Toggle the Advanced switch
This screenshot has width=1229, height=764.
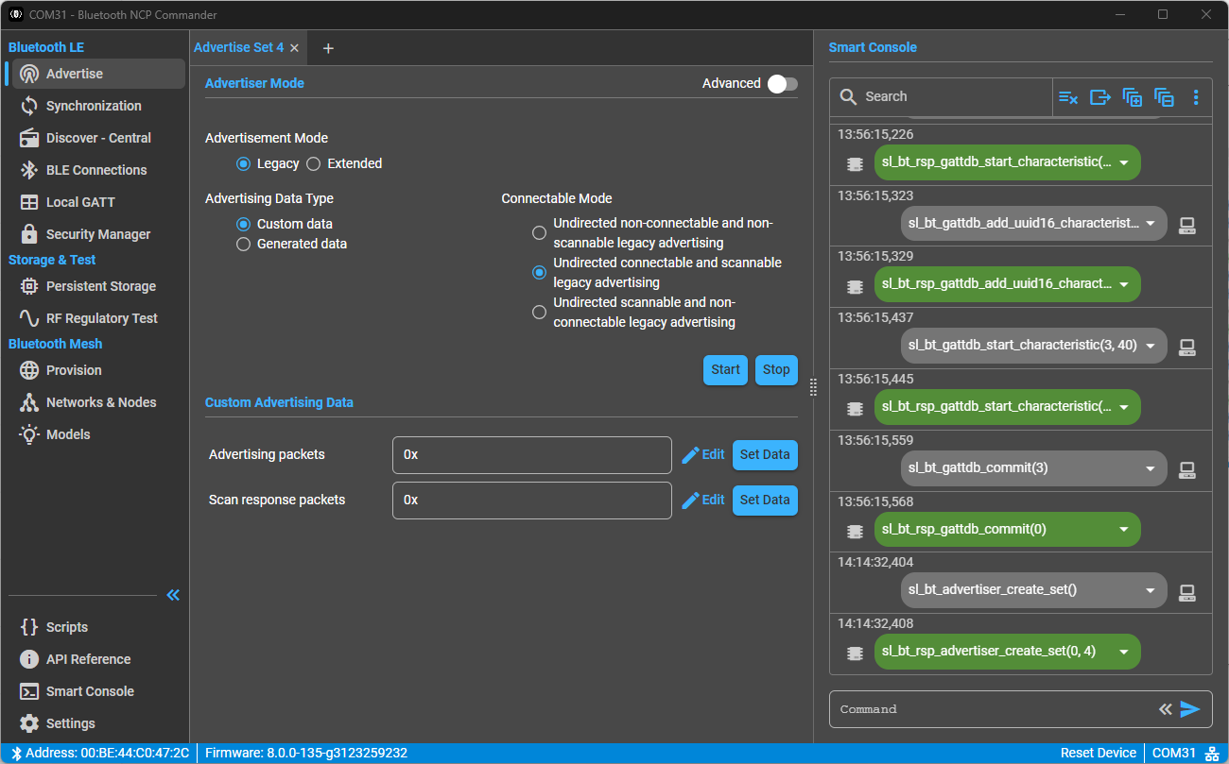click(782, 84)
